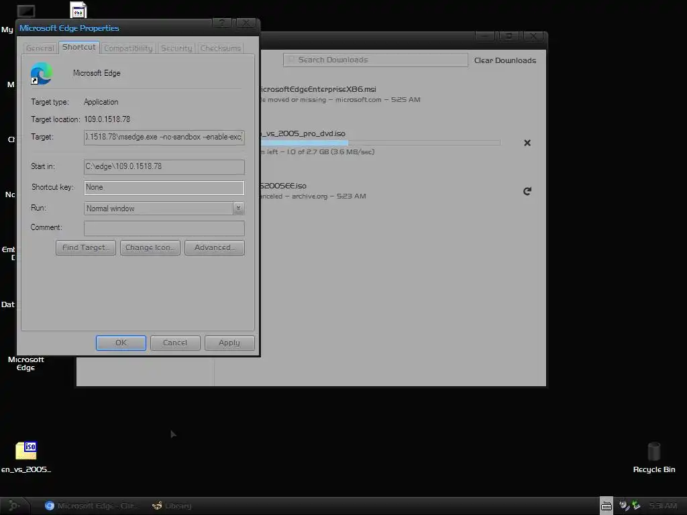Click the first system tray device icon
The height and width of the screenshot is (515, 687).
tap(625, 506)
